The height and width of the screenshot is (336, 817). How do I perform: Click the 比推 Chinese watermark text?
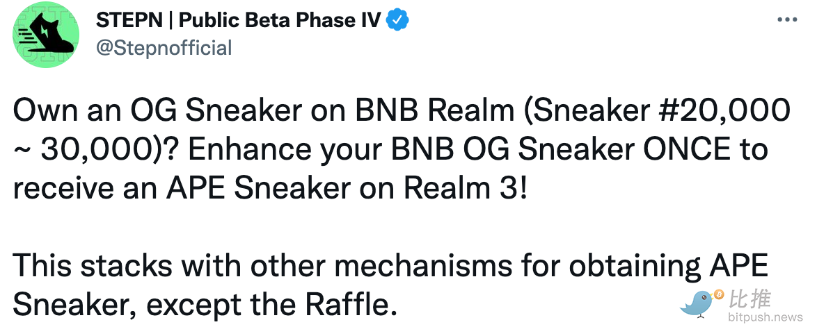pos(749,299)
